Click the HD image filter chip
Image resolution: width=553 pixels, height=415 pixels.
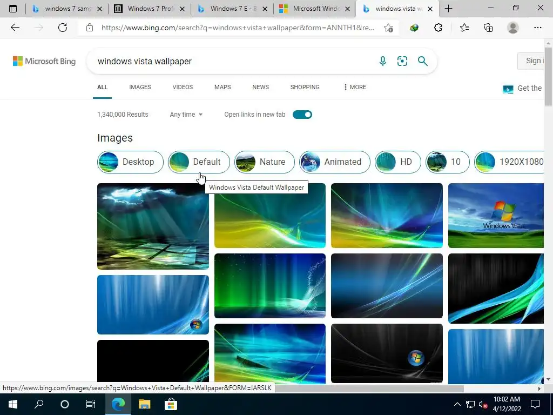pyautogui.click(x=398, y=162)
